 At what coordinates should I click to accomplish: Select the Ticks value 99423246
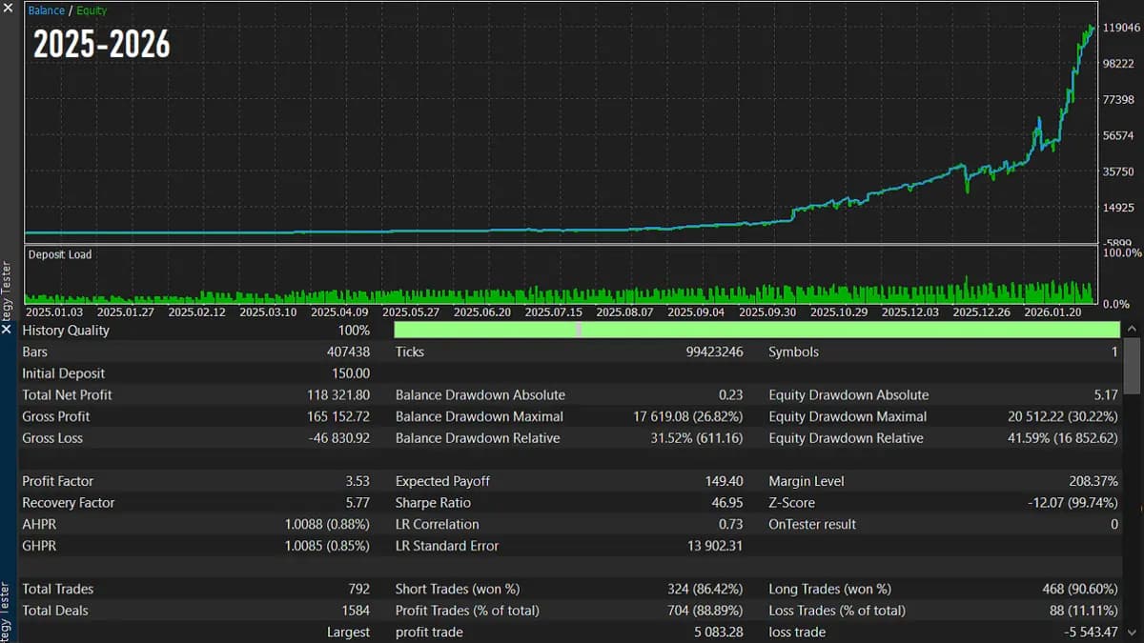714,352
